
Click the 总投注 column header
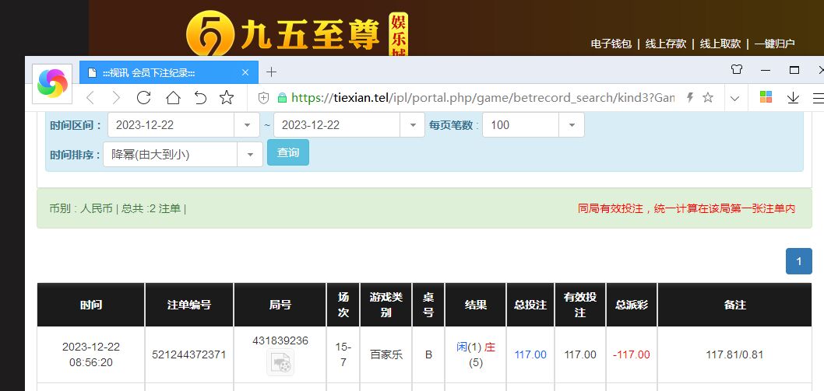point(530,305)
